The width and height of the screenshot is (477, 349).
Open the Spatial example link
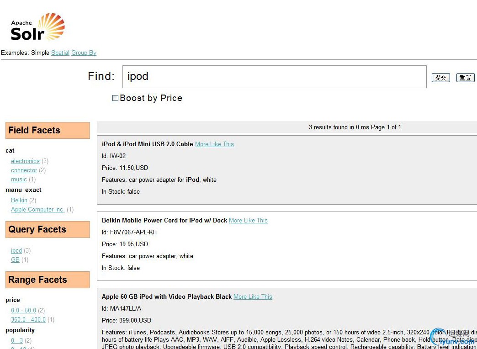(60, 53)
